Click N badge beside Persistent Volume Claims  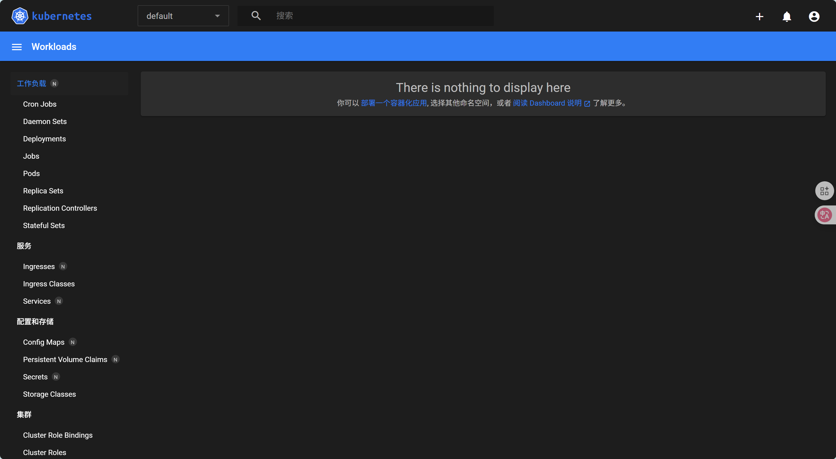click(x=116, y=360)
